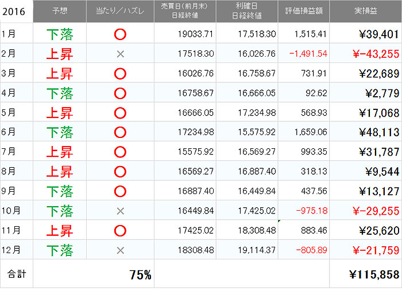Viewport: 402px width, 292px height.
Task: Click the red circle in the 11月 row
Action: click(120, 231)
